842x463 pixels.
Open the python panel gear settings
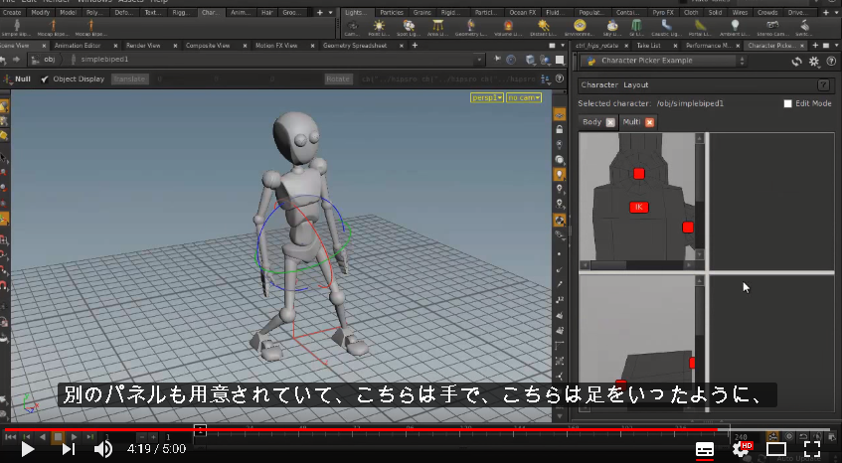(814, 62)
